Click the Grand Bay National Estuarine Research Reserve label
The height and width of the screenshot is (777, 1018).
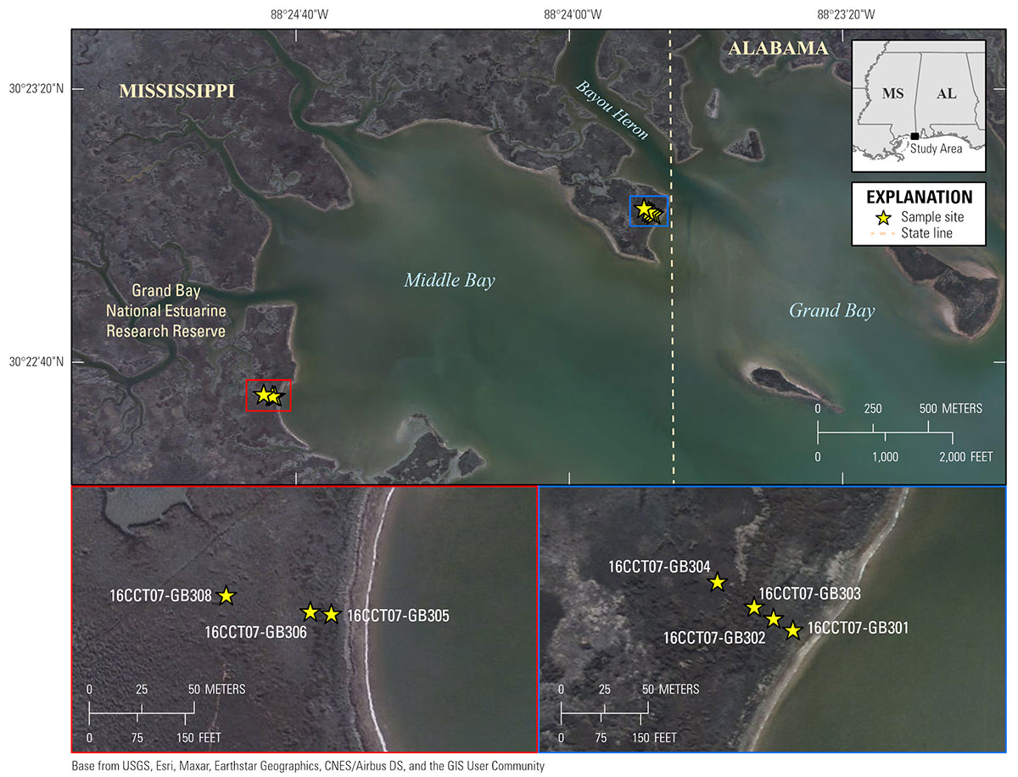[165, 311]
